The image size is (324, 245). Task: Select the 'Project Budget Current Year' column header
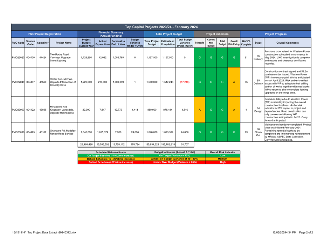click(x=86, y=43)
